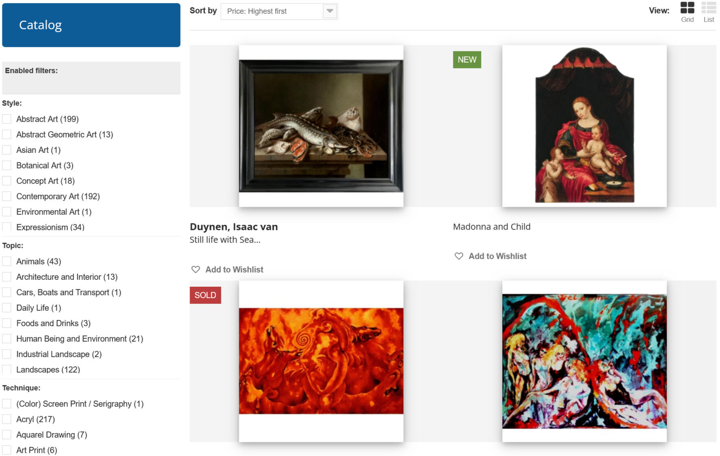
Task: Check Human Being and Environment filter
Action: click(x=7, y=338)
